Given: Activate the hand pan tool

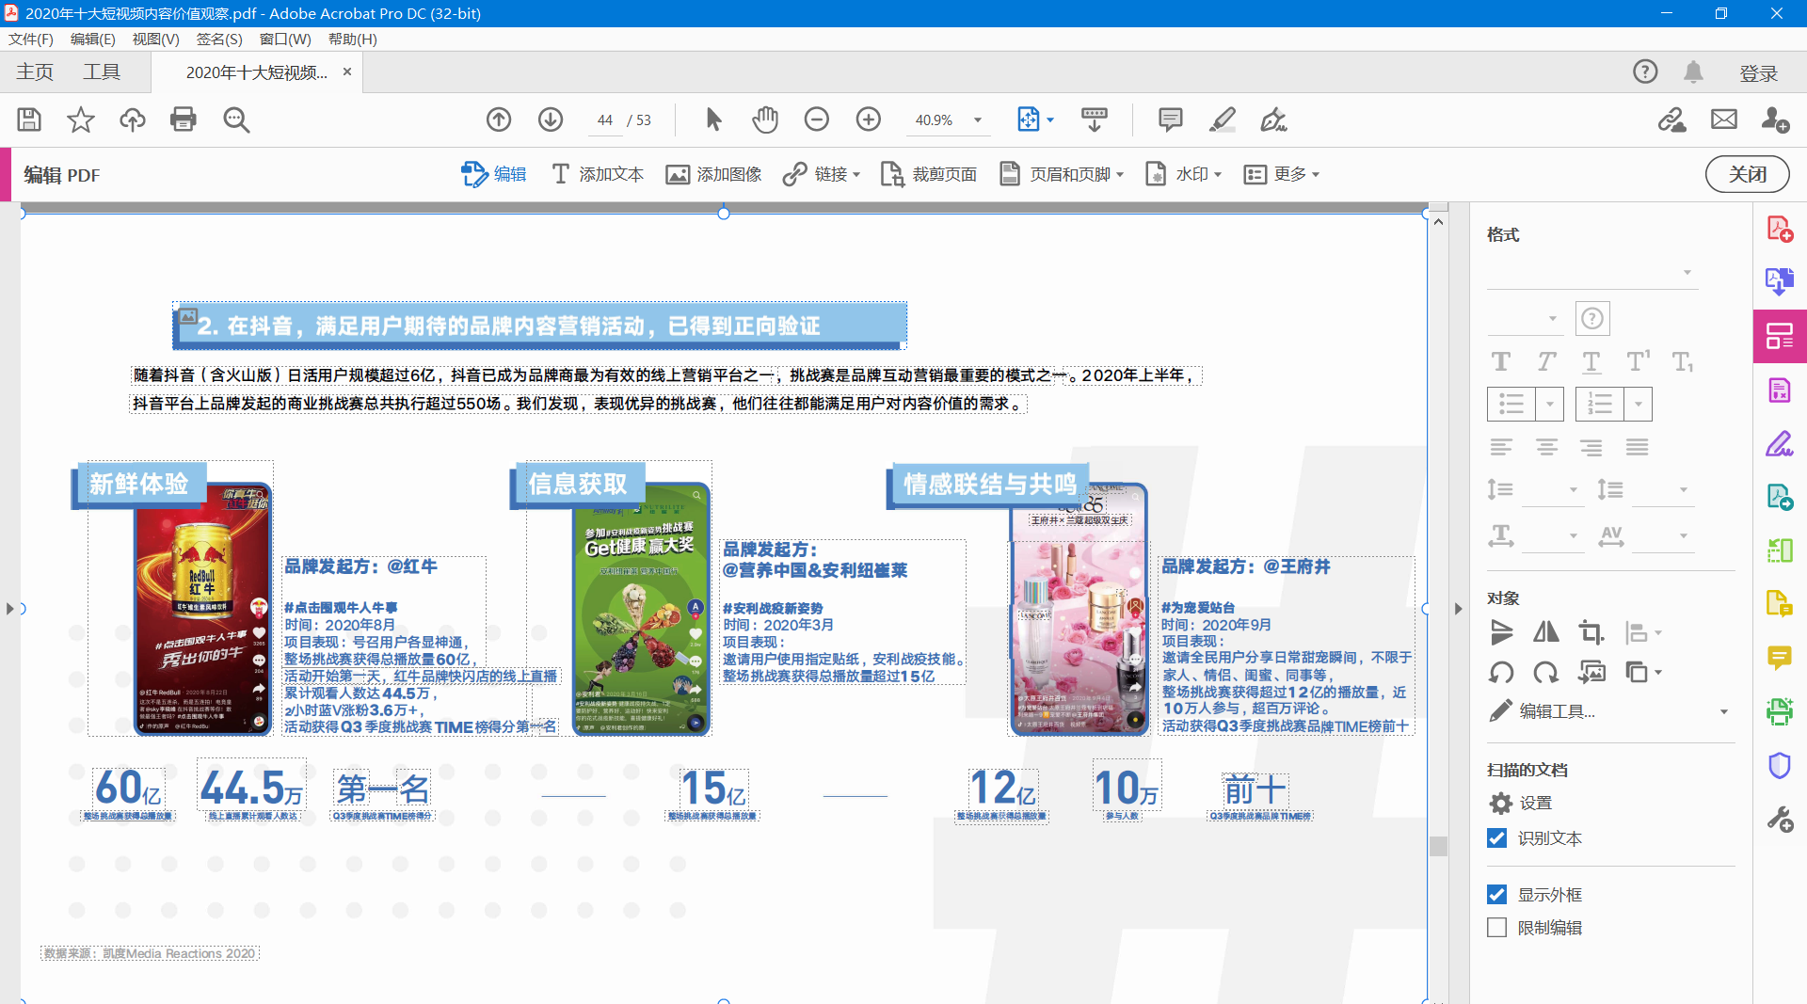Looking at the screenshot, I should 765,120.
